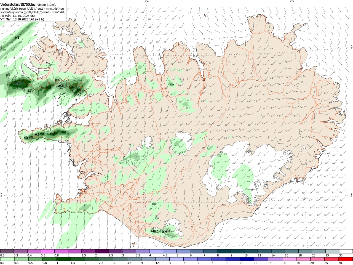Click the 0.7 value over northern Iceland

pyautogui.click(x=172, y=85)
